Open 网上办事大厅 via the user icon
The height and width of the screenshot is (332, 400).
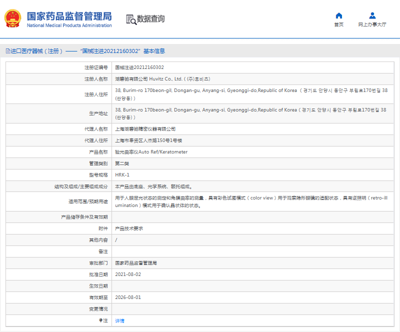coord(372,14)
